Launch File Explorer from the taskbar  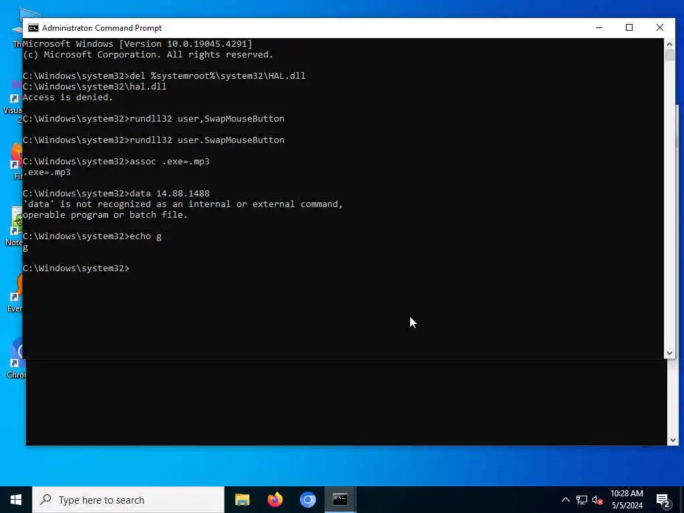coord(242,500)
